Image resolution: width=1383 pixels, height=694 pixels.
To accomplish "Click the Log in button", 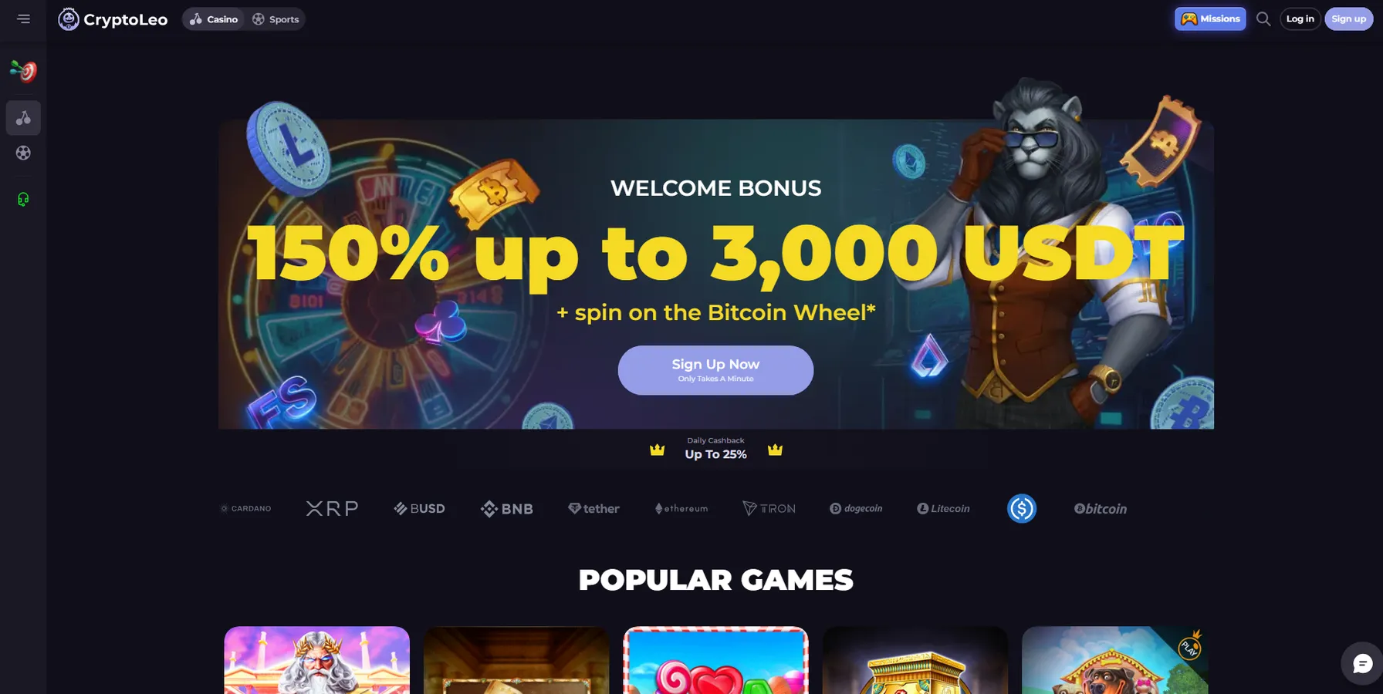I will (1300, 19).
